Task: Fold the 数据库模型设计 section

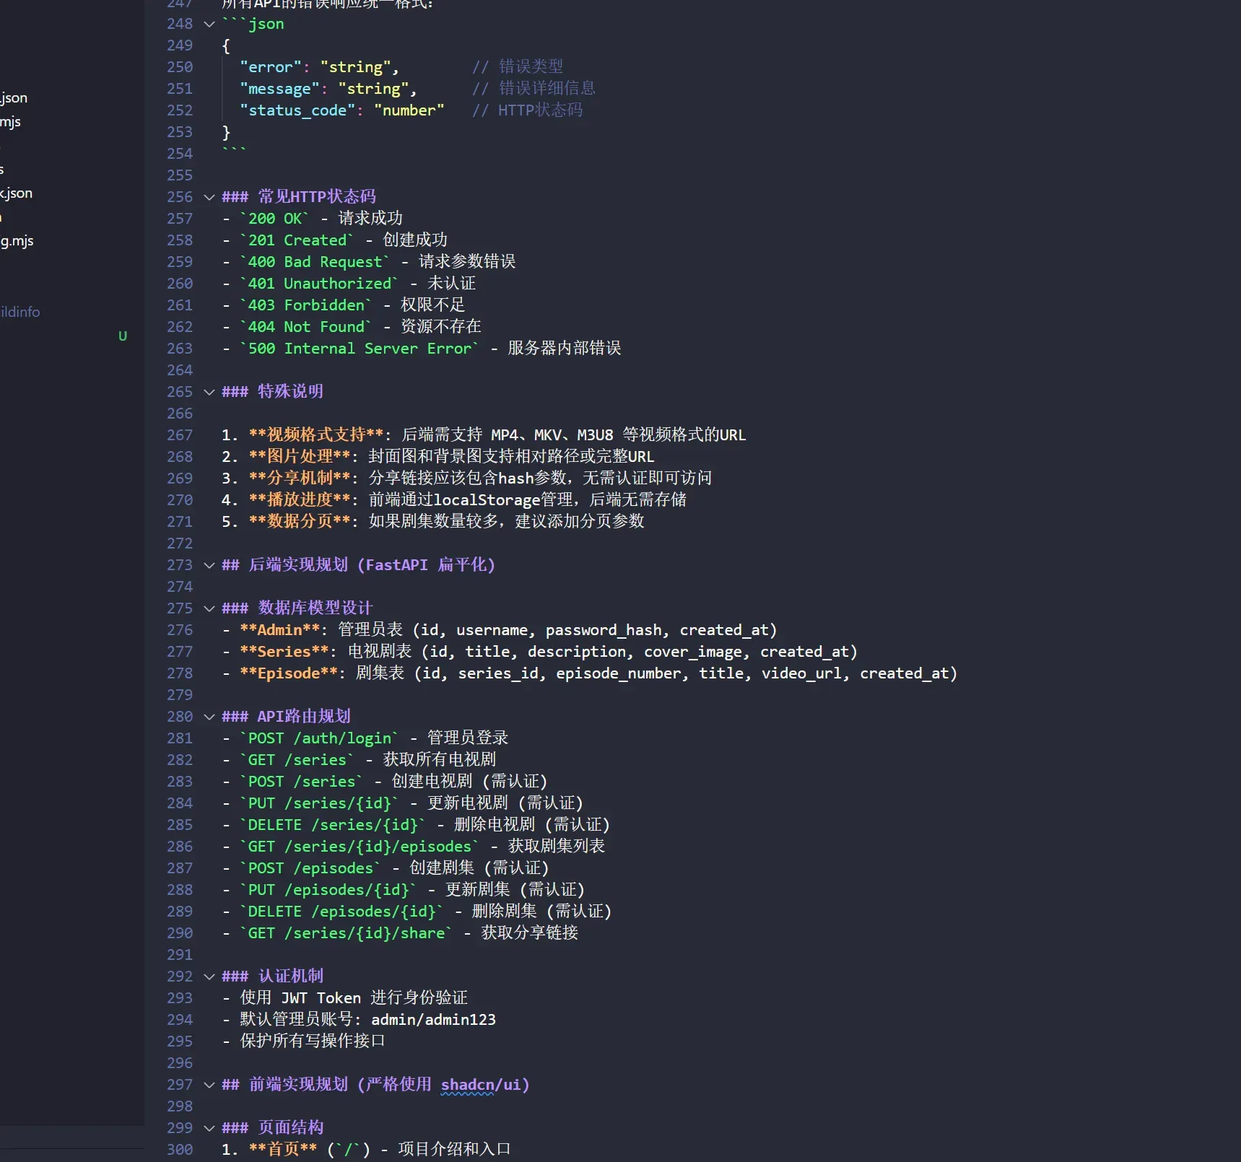Action: [x=209, y=608]
